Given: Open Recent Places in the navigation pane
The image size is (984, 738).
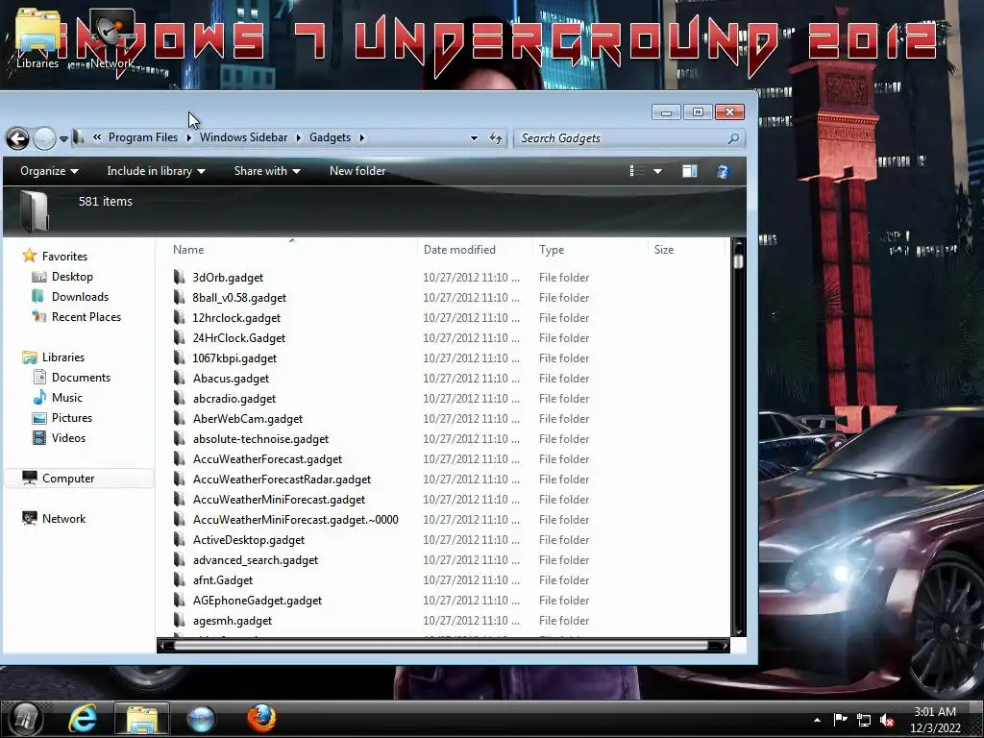Looking at the screenshot, I should (x=86, y=317).
